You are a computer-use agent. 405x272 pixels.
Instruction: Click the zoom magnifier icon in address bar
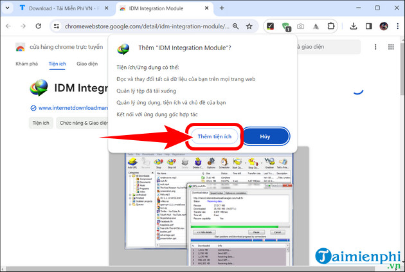click(235, 26)
